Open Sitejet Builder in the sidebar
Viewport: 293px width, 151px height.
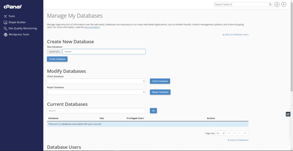click(15, 22)
